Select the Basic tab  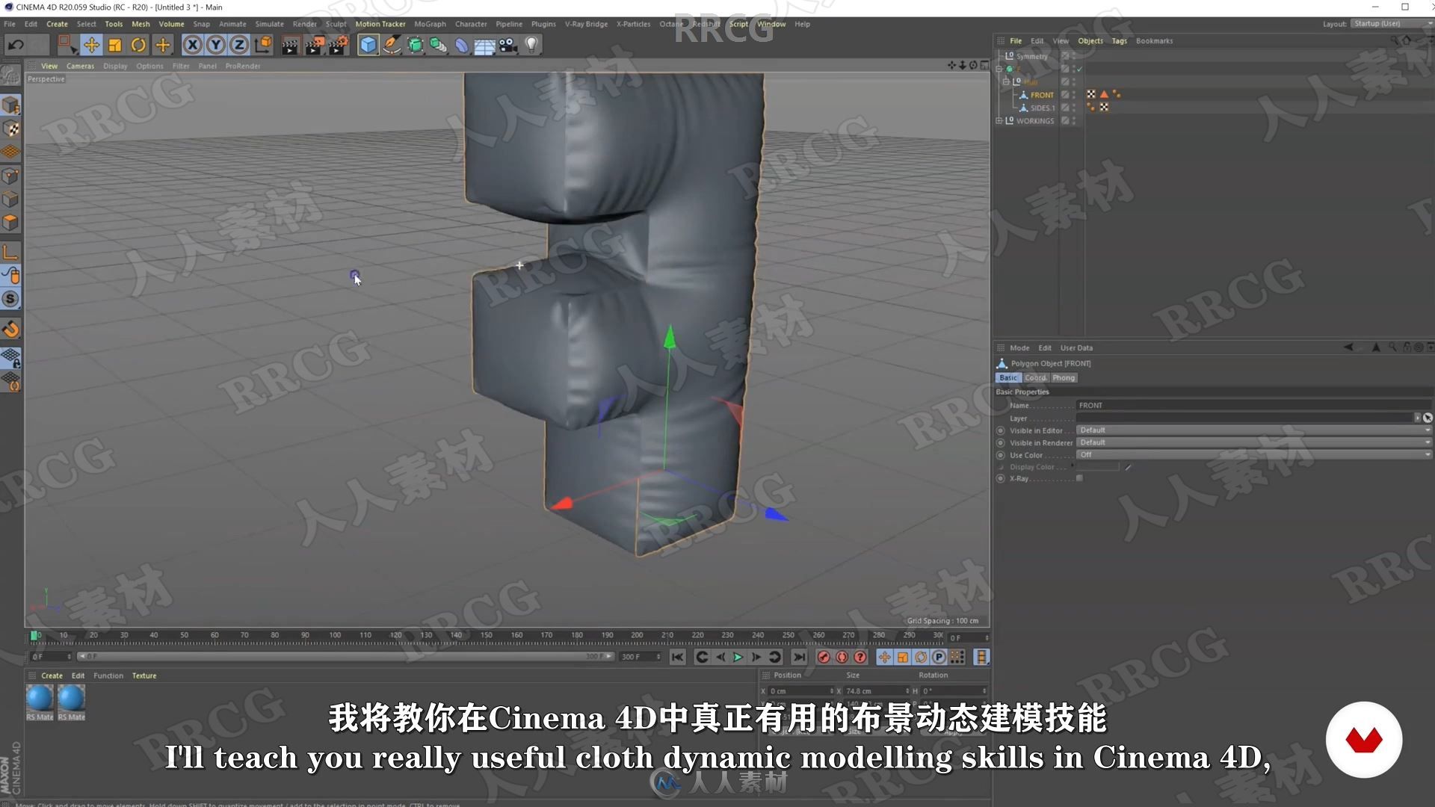point(1008,378)
